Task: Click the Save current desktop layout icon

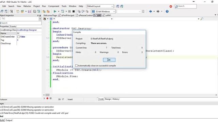Action: click(118, 6)
